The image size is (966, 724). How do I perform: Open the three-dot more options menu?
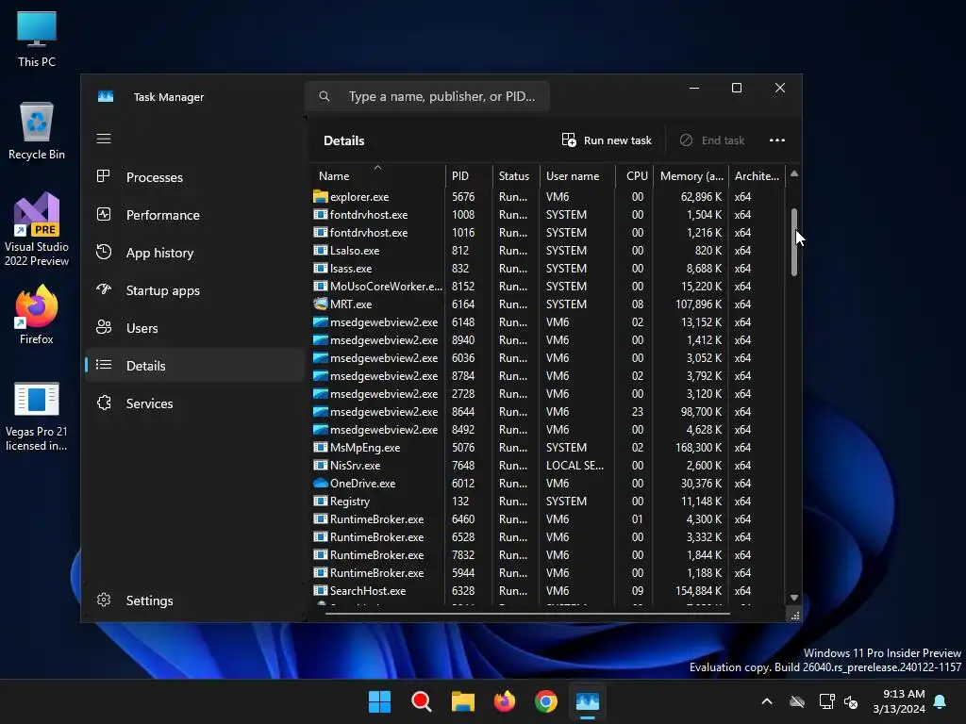[x=777, y=140]
